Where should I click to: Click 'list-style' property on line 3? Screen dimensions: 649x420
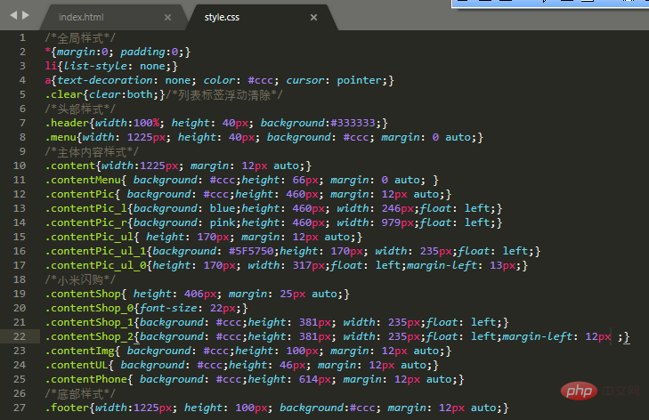95,66
